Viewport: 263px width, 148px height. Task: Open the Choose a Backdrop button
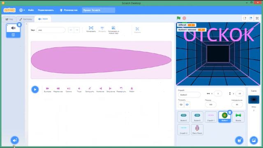click(254, 140)
